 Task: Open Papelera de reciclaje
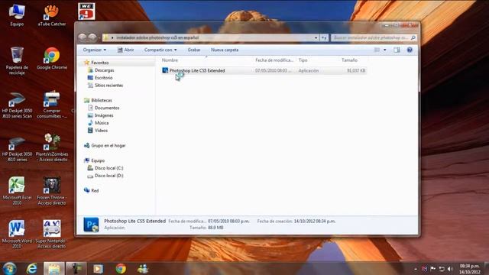coord(17,60)
